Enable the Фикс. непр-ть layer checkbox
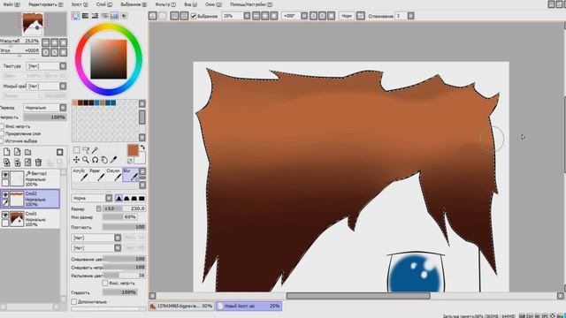566x318 pixels. [2, 126]
